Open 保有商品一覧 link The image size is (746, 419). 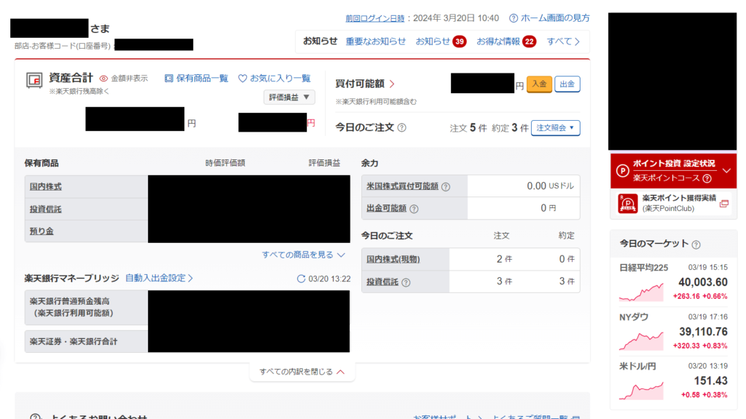point(203,79)
